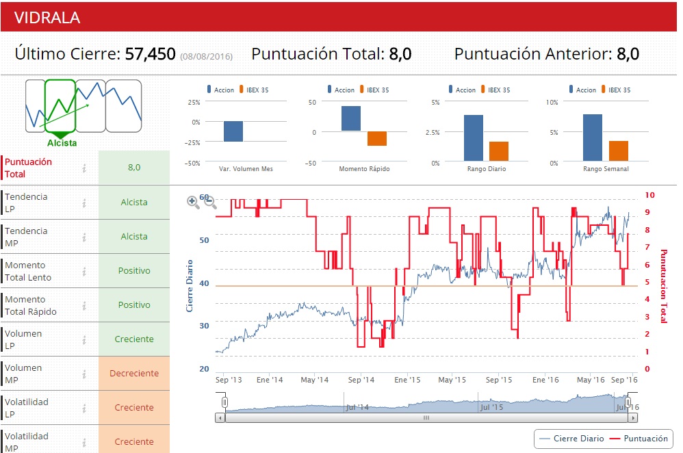Click the navigator left range handle
Image resolution: width=683 pixels, height=453 pixels.
pos(224,402)
